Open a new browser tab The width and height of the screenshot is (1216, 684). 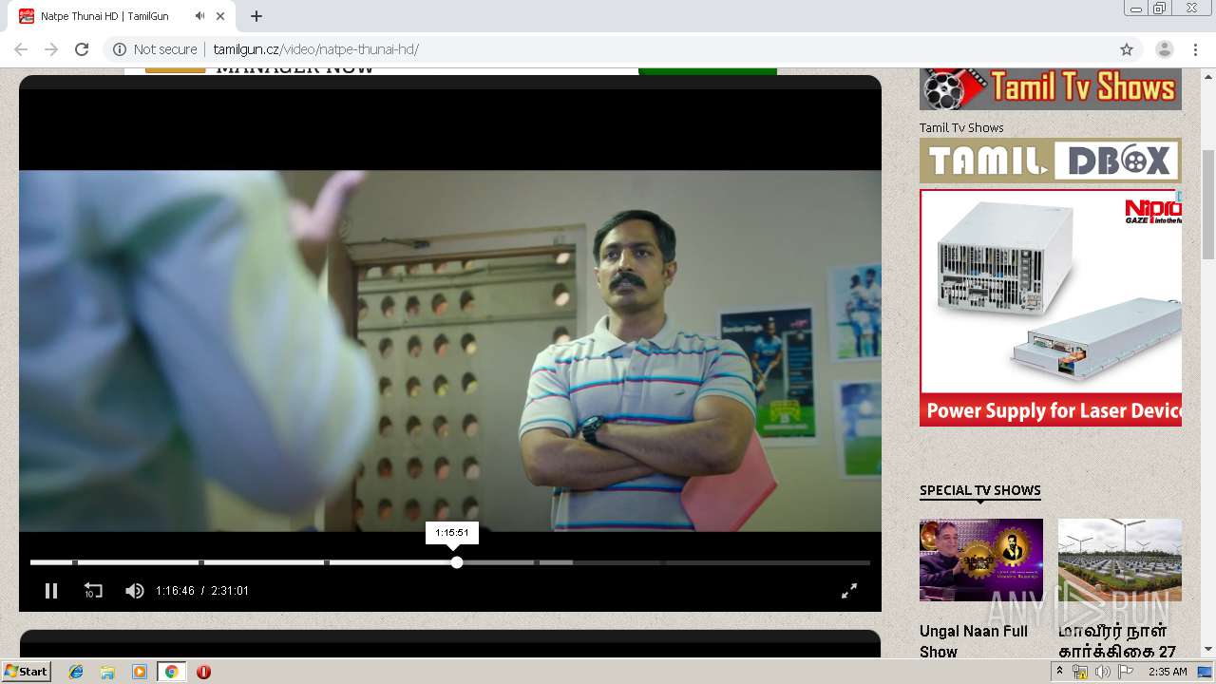tap(256, 16)
